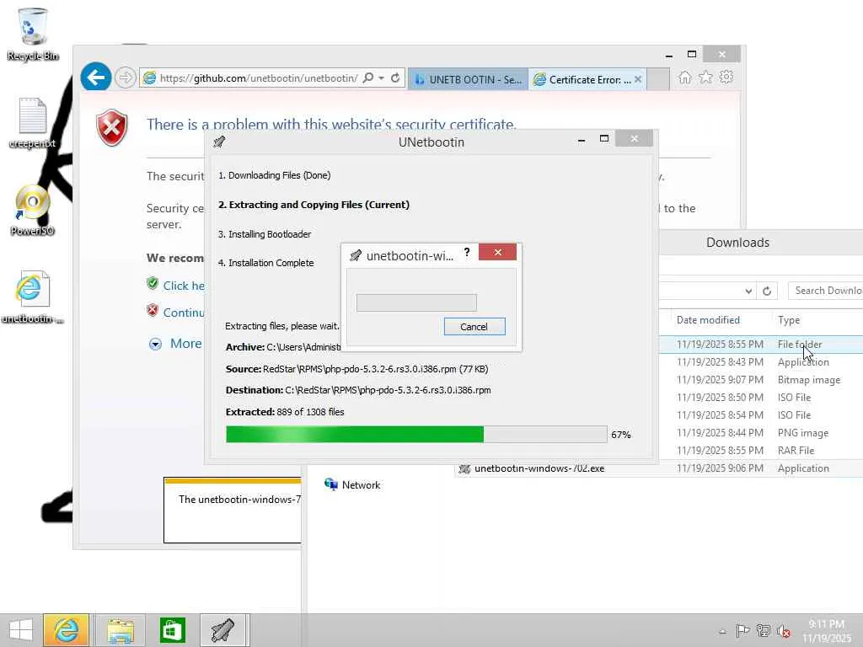Image resolution: width=863 pixels, height=647 pixels.
Task: Open the unetbootin desktop file icon
Action: pos(33,297)
